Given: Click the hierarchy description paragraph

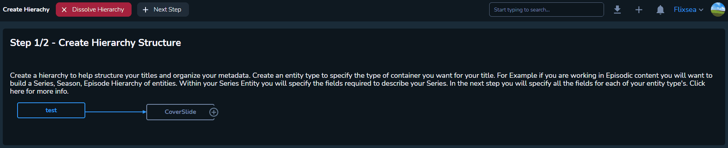Looking at the screenshot, I should [x=361, y=83].
